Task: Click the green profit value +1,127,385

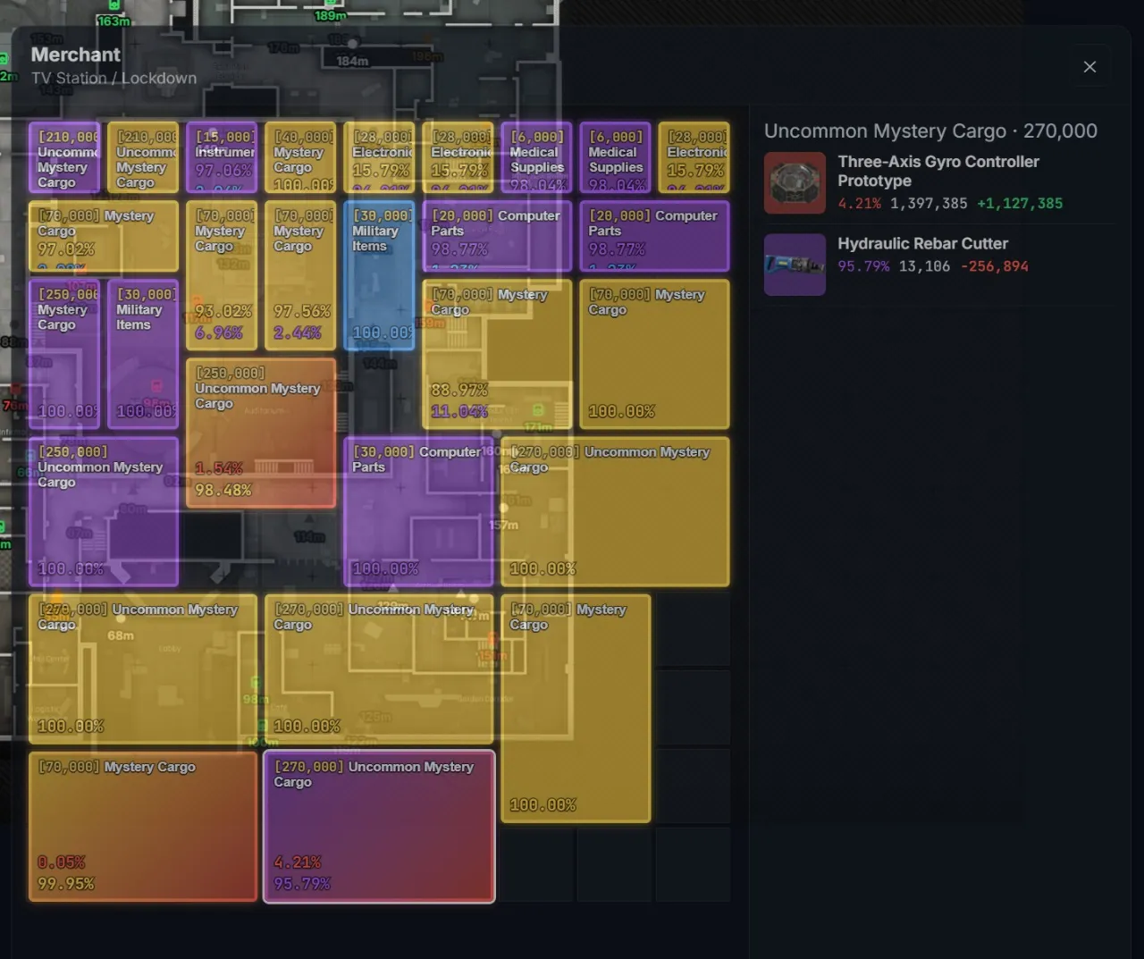Action: click(1020, 203)
